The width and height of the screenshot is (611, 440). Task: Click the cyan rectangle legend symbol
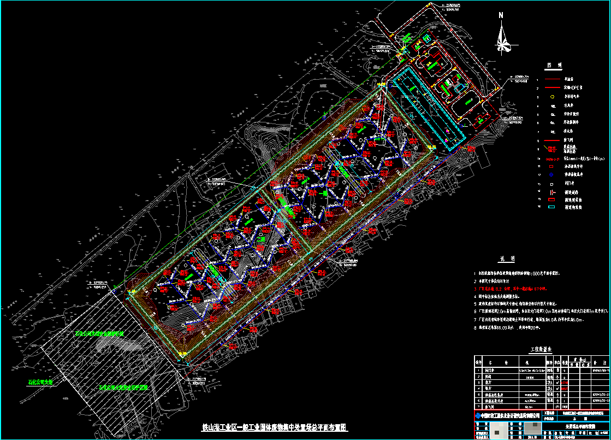[x=553, y=208]
